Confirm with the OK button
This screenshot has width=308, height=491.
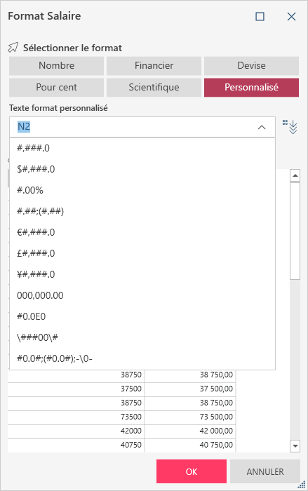point(192,471)
